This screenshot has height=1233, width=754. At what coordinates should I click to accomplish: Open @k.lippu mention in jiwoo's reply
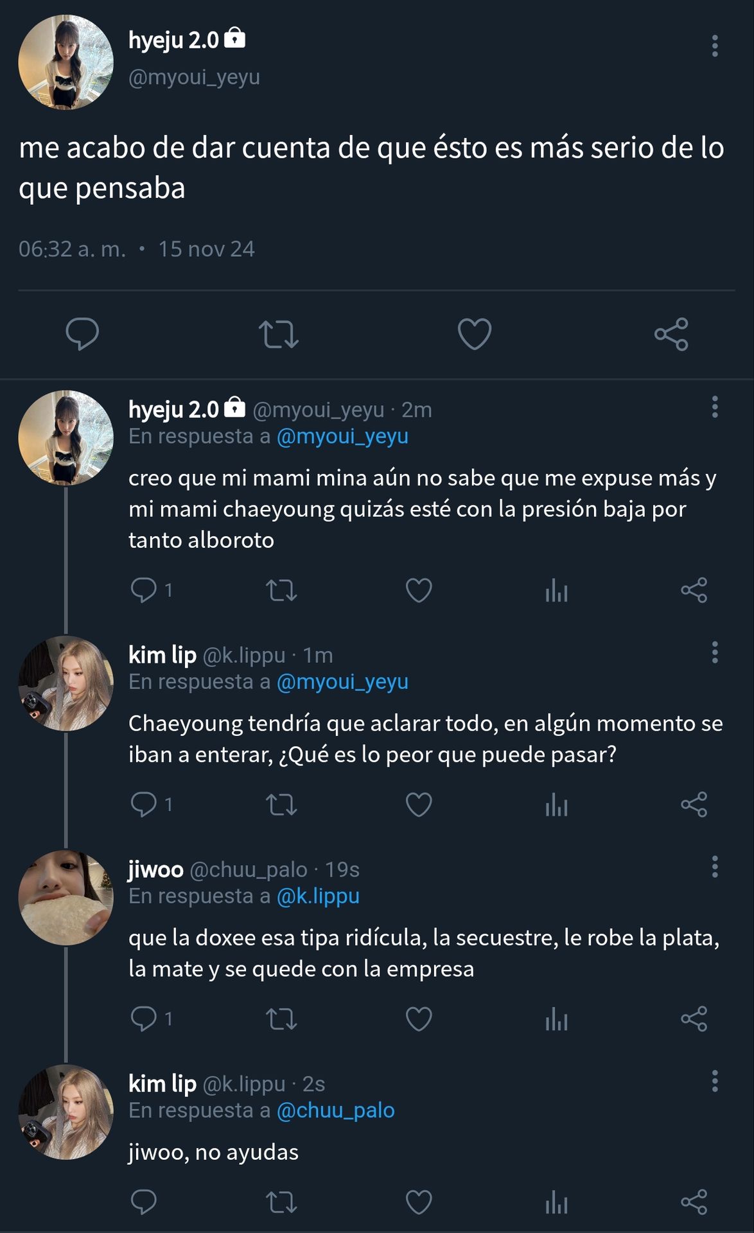(318, 896)
